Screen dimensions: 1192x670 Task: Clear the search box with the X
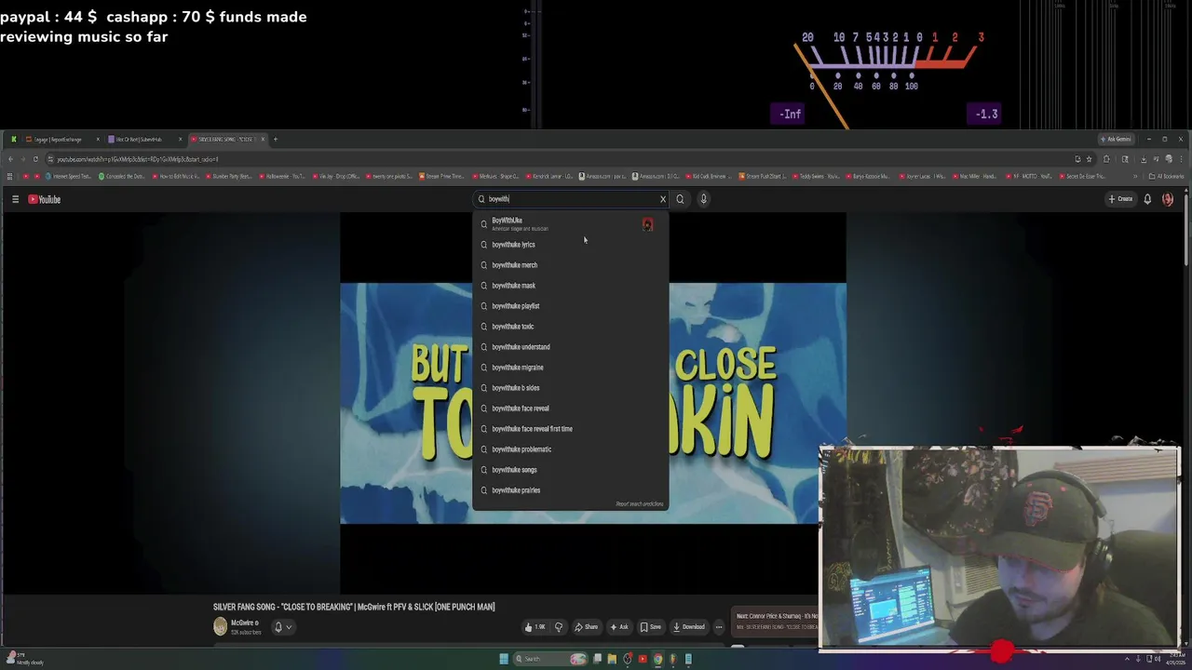click(663, 199)
